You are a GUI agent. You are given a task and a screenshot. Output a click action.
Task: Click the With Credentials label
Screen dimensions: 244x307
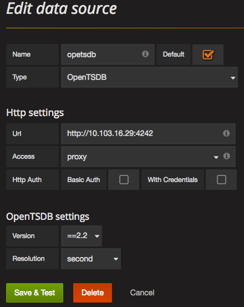(172, 179)
